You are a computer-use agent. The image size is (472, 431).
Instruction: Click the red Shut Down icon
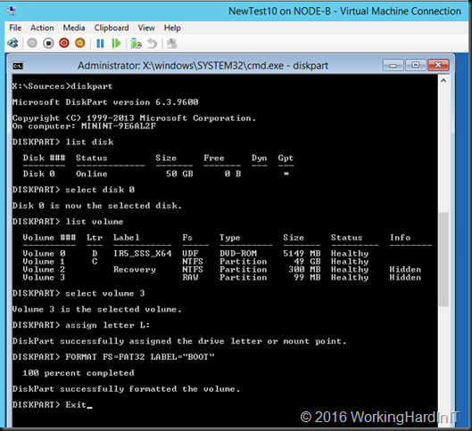tap(64, 44)
